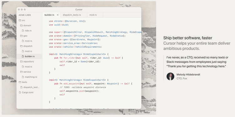Click the builder.rs file icon in sidebar
The height and width of the screenshot is (117, 235).
point(23,56)
